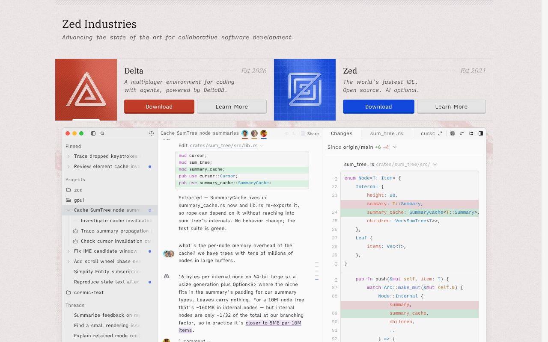Click the diff view icon beside expand arrows

pos(453,133)
